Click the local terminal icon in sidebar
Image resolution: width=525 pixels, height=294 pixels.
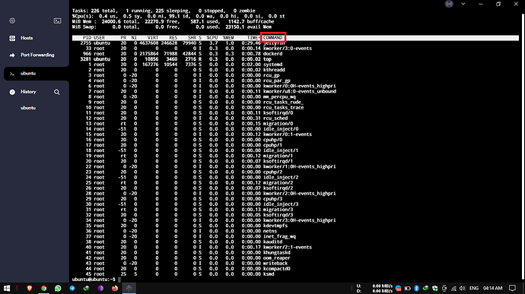tap(57, 21)
